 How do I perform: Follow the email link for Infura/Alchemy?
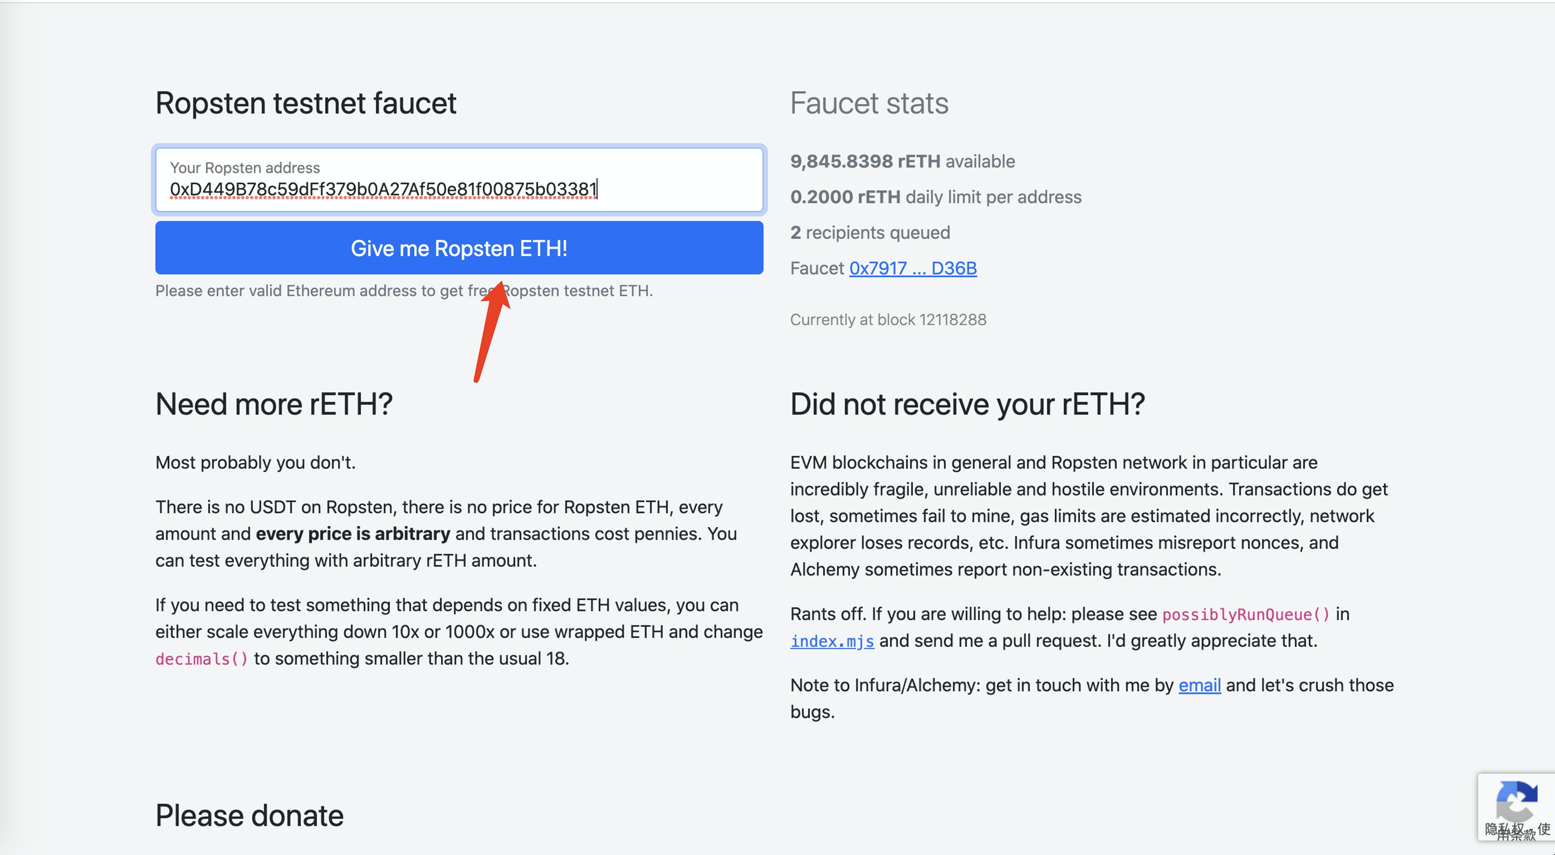(x=1199, y=685)
